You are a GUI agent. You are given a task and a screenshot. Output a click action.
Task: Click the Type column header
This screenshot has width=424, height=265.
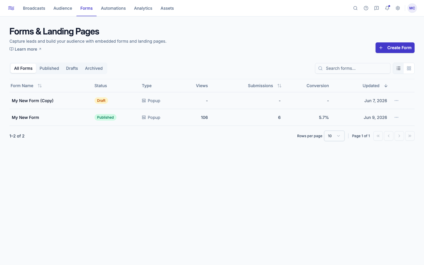point(147,86)
